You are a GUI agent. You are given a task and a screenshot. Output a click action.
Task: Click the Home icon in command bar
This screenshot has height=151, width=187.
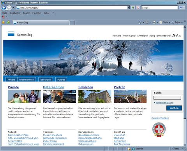pyautogui.click(x=140, y=22)
